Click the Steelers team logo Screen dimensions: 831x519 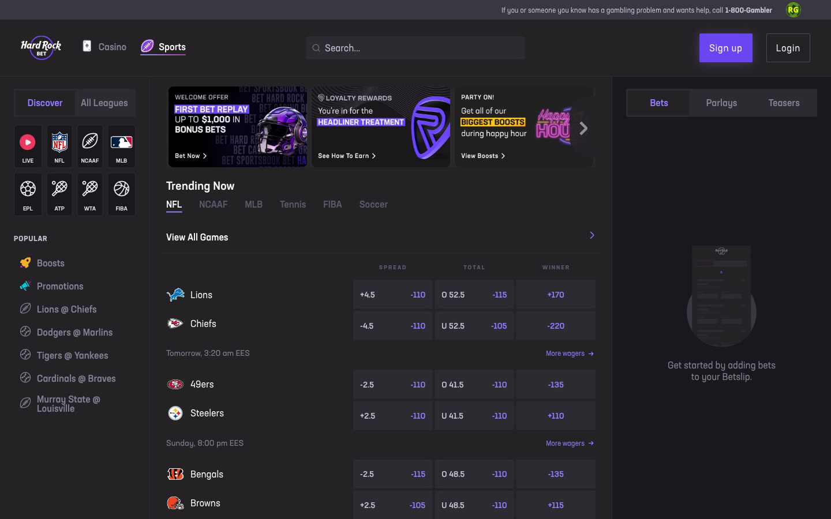175,413
